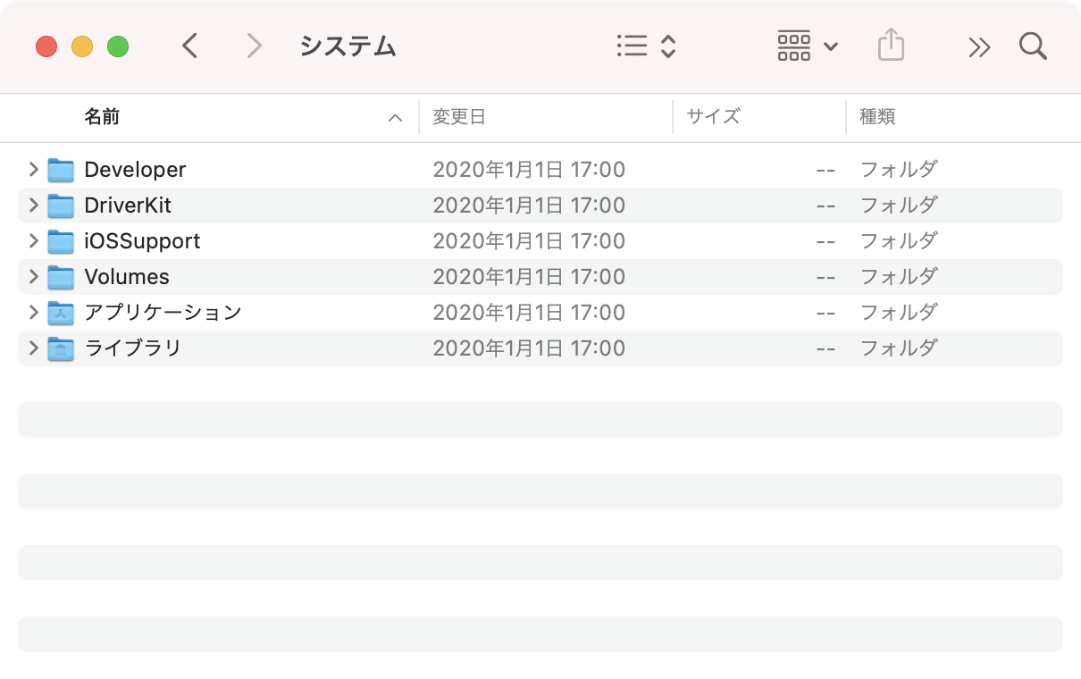Click the more tools chevron button
Image resolution: width=1081 pixels, height=679 pixels.
[x=978, y=46]
